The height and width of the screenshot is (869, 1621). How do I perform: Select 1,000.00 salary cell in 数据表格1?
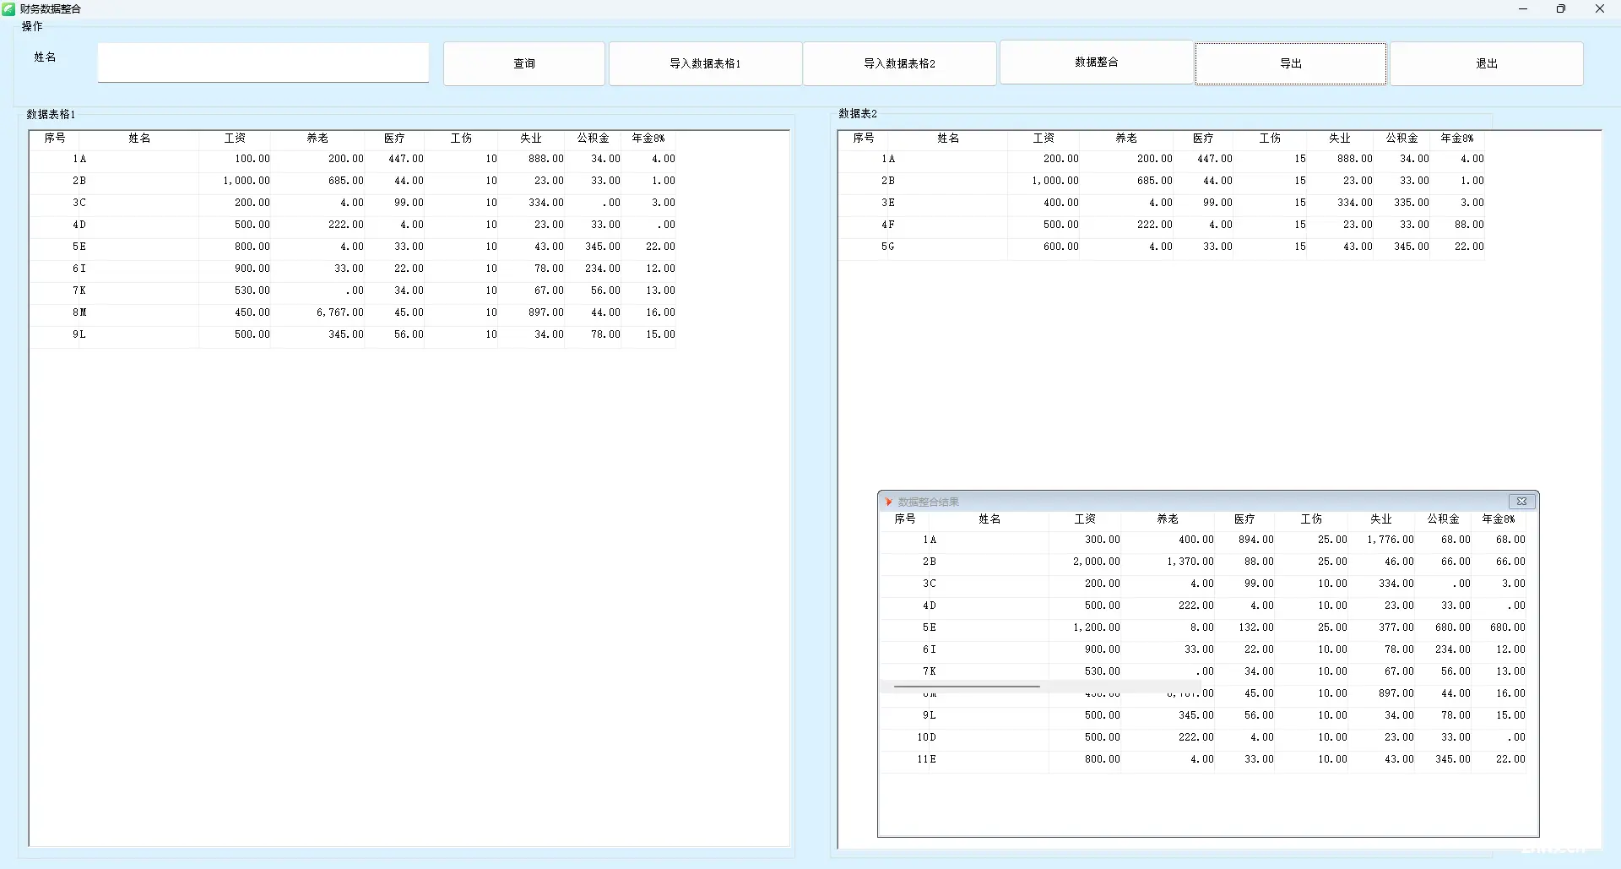click(x=235, y=181)
